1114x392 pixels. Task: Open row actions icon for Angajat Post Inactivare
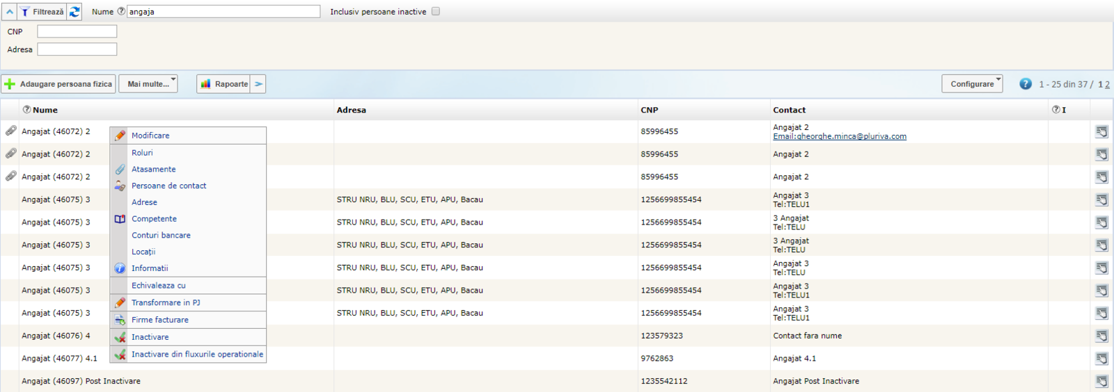click(x=1101, y=382)
